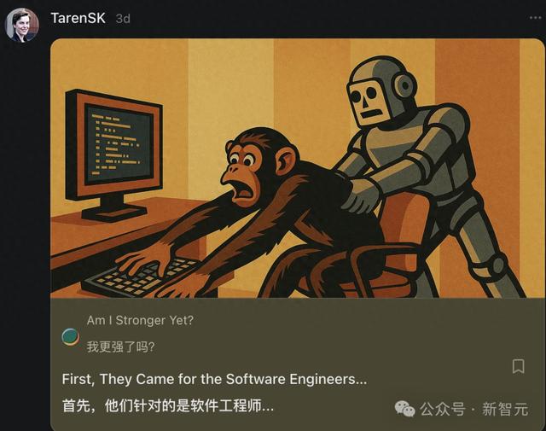
Task: Click the TarenSK username
Action: pos(78,18)
